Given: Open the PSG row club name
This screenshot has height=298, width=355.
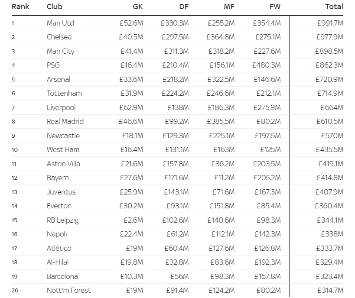Looking at the screenshot, I should pos(53,65).
